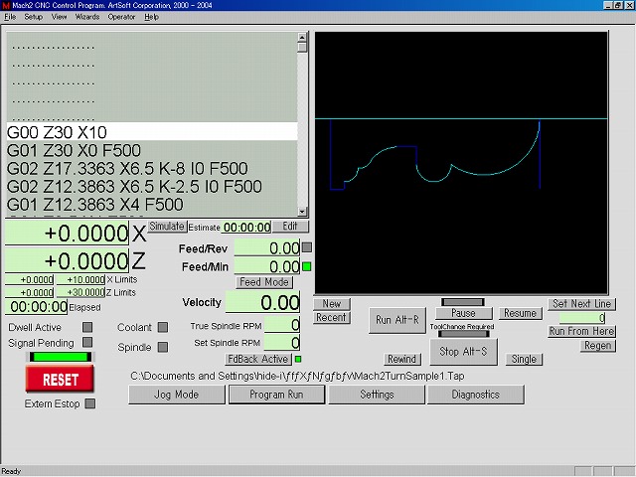Screen dimensions: 636x477
Task: Open the Operator menu
Action: point(121,17)
